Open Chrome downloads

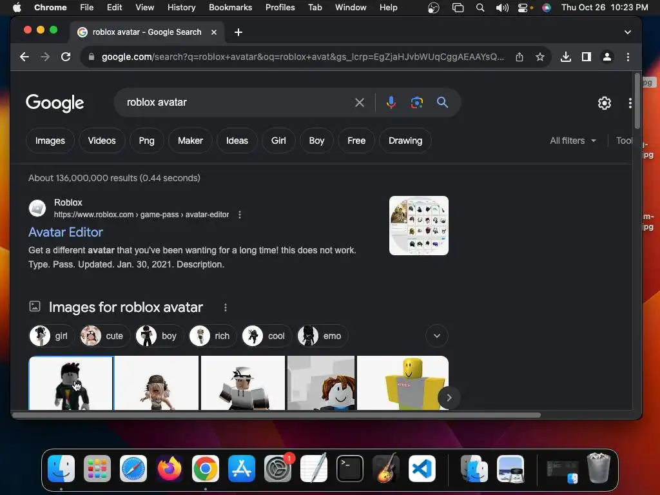tap(566, 57)
